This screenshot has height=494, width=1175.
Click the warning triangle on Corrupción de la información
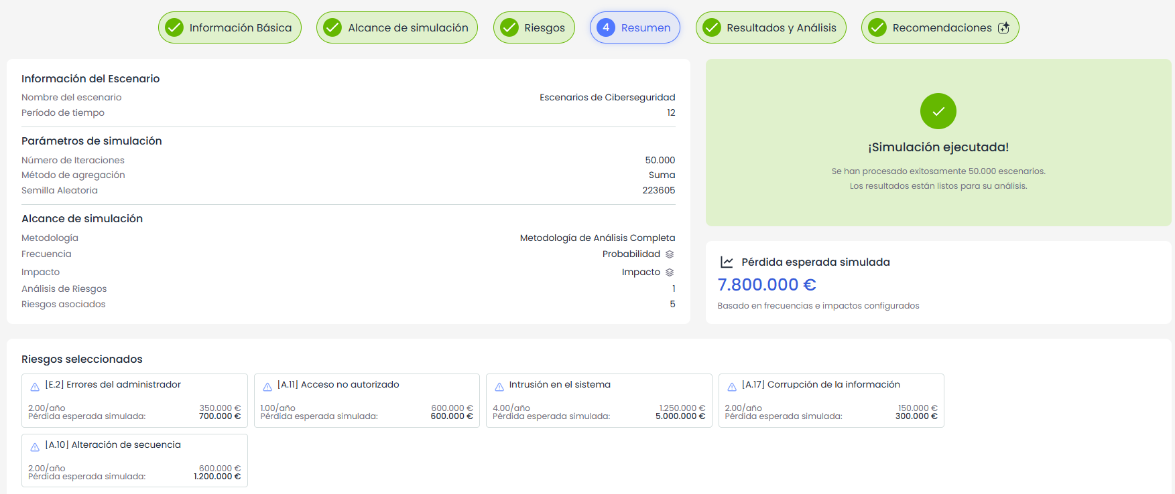click(732, 387)
